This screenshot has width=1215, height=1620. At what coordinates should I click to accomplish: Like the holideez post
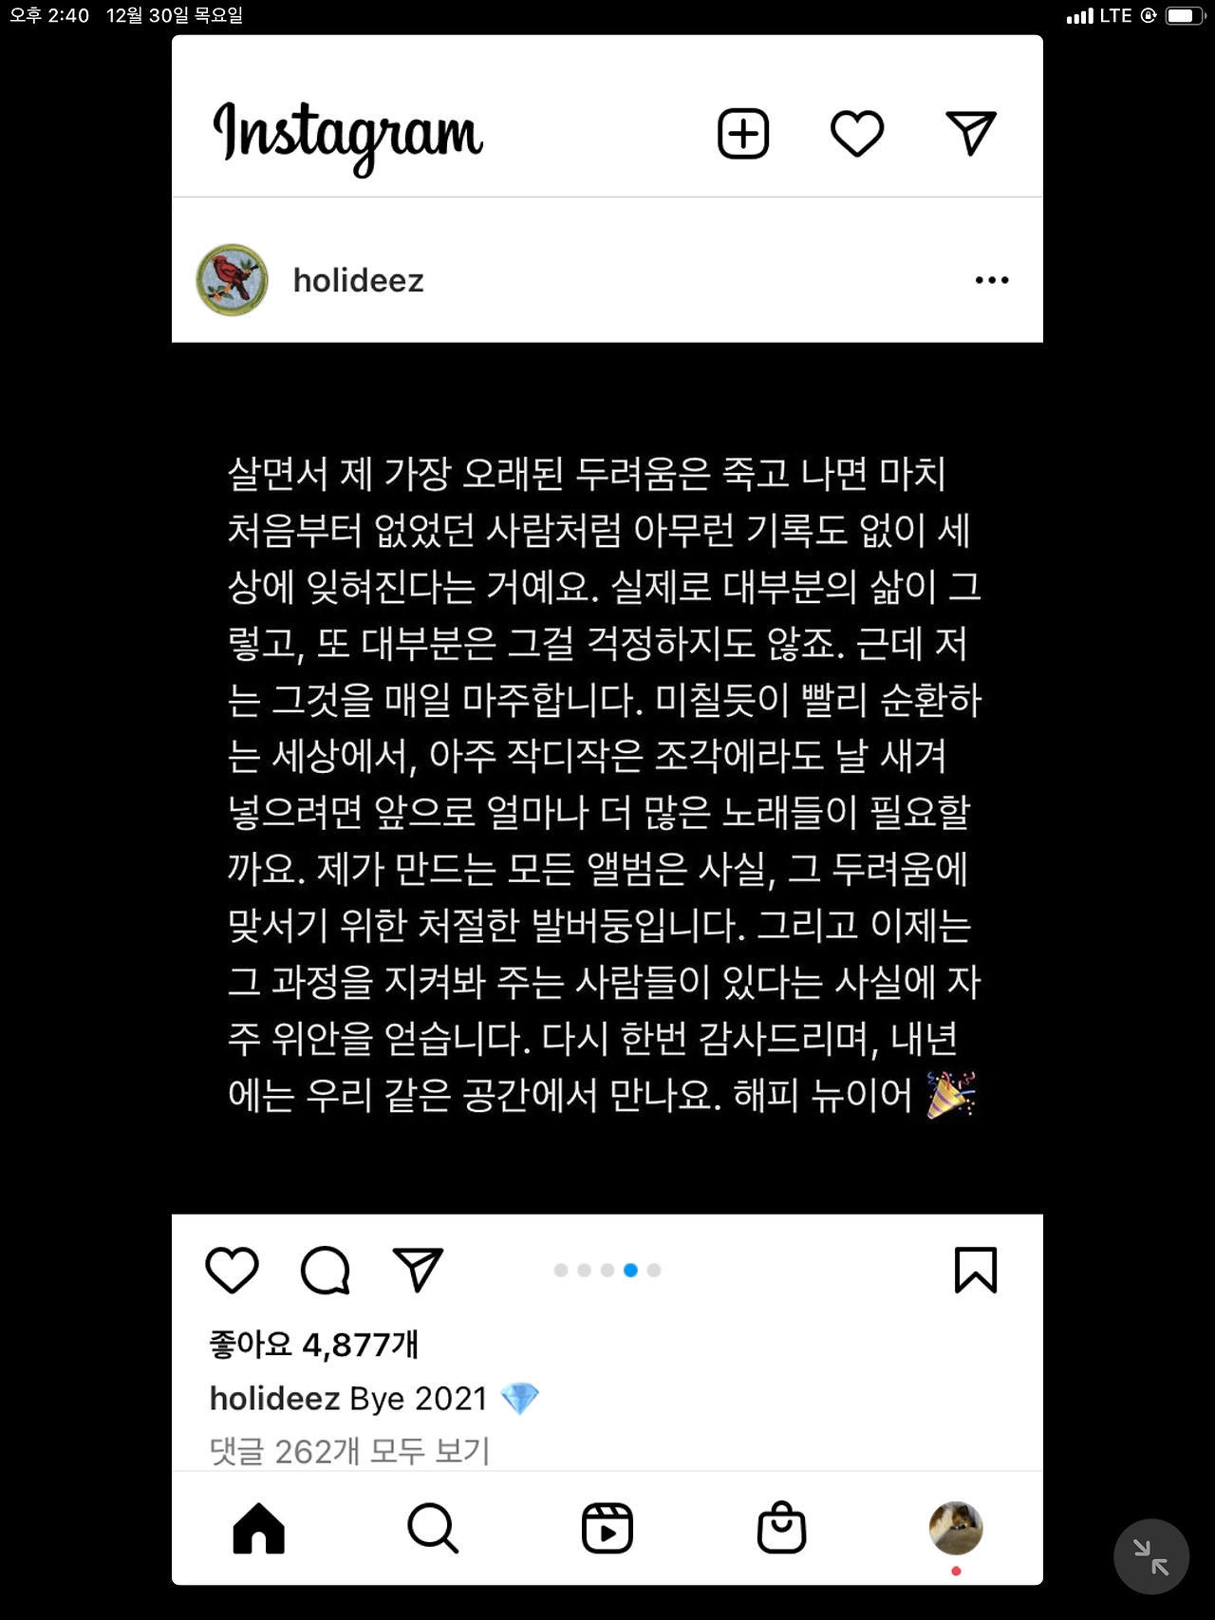(233, 1270)
